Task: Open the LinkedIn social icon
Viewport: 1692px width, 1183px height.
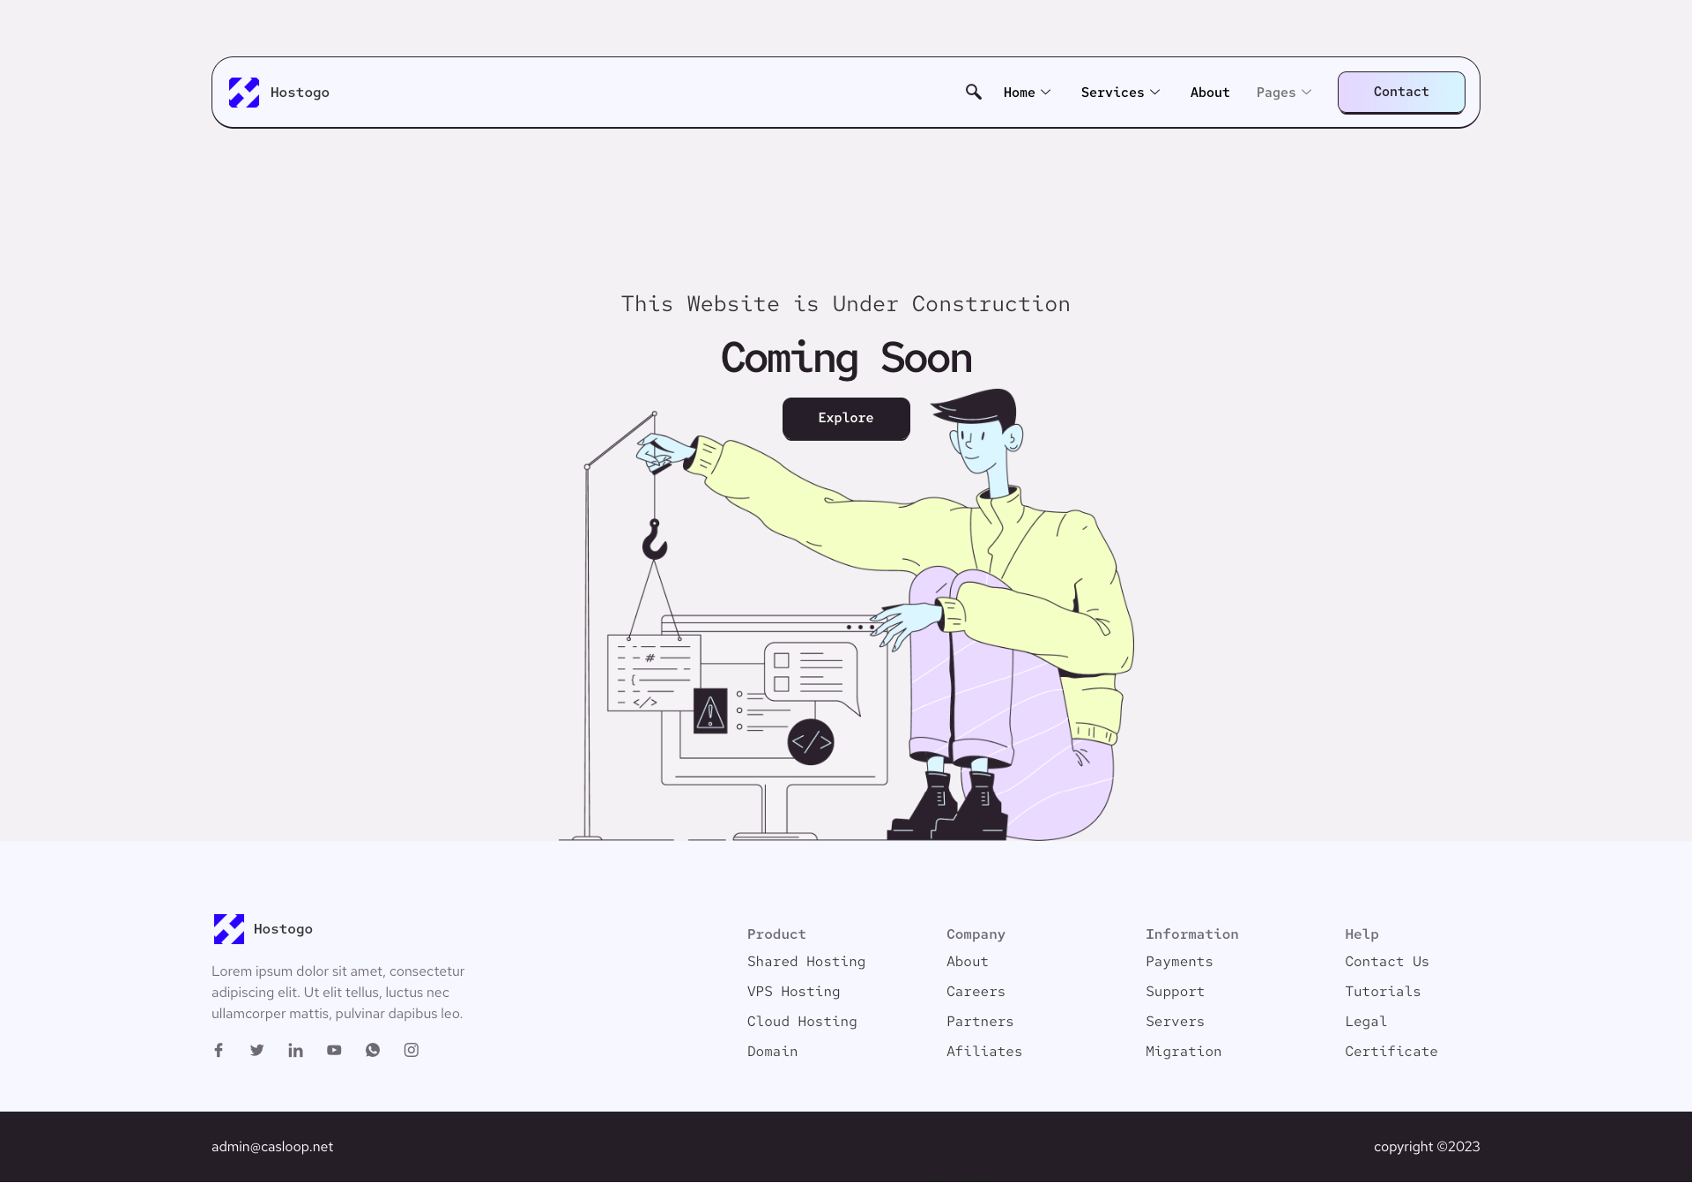Action: pos(295,1050)
